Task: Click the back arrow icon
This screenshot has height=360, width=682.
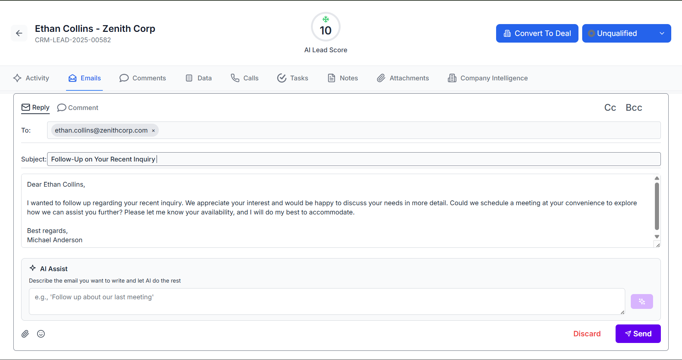Action: [x=19, y=33]
